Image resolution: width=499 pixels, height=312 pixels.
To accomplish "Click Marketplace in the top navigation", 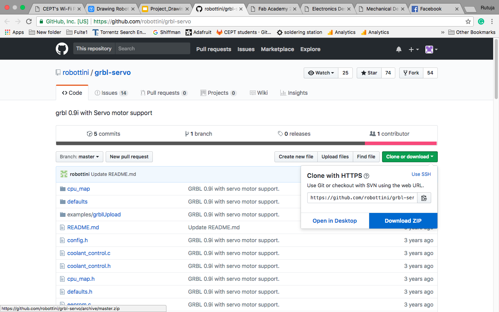I will click(278, 49).
